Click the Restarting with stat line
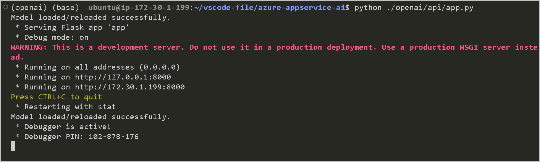Image resolution: width=540 pixels, height=162 pixels. click(66, 107)
